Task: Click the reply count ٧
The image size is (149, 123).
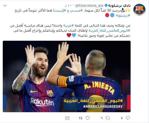Action: tap(122, 118)
